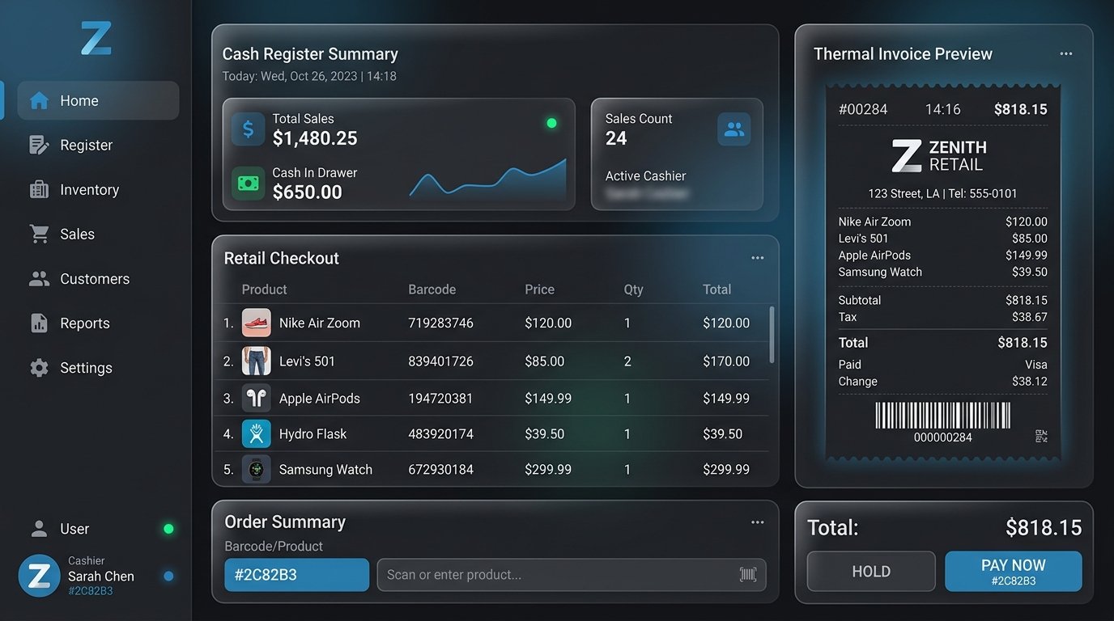Click the small QR mark on receipt
The image size is (1114, 621).
click(x=1041, y=437)
